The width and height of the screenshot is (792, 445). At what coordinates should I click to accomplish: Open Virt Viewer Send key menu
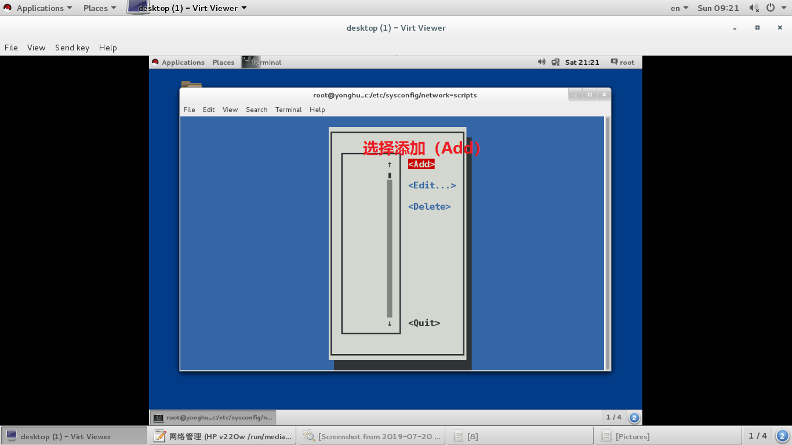[72, 48]
